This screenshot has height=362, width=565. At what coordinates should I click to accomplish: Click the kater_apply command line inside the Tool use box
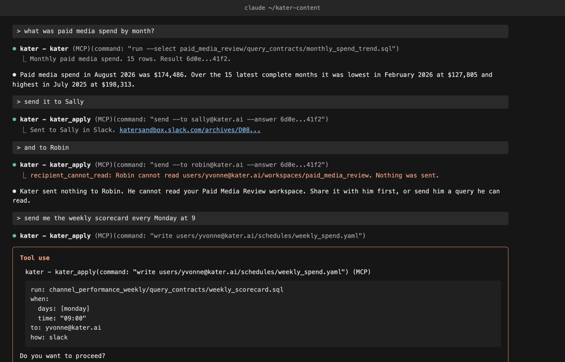(198, 272)
